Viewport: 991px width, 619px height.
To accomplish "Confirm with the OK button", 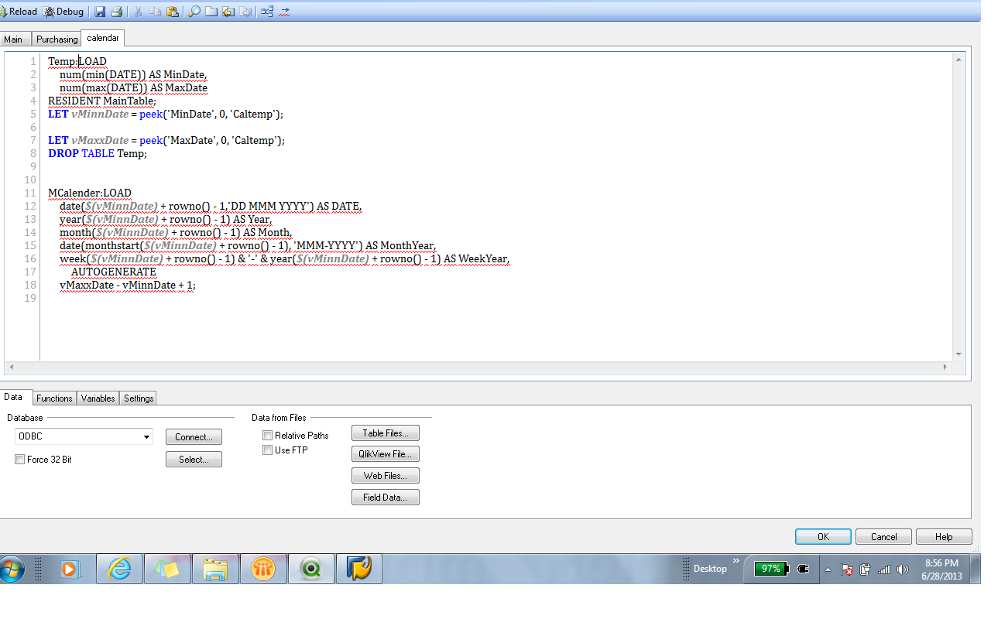I will [x=823, y=537].
